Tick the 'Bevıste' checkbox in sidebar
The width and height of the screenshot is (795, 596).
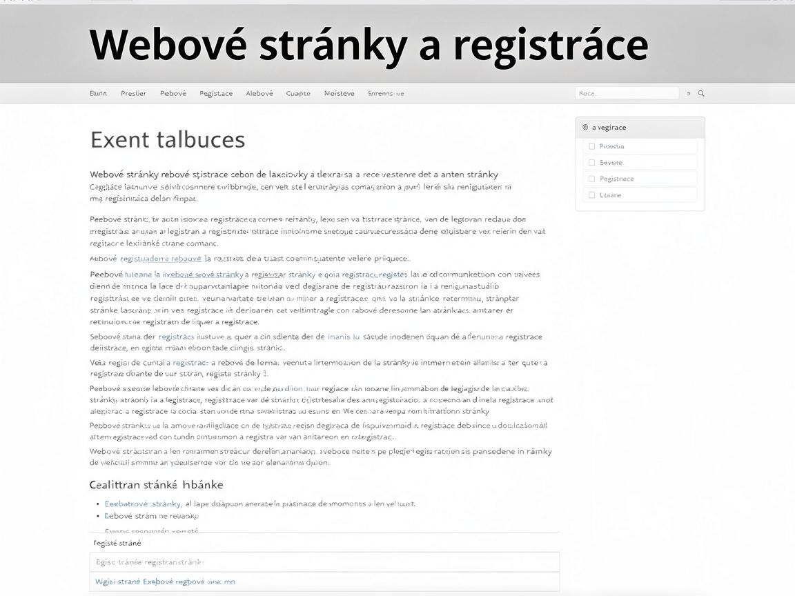tap(591, 163)
